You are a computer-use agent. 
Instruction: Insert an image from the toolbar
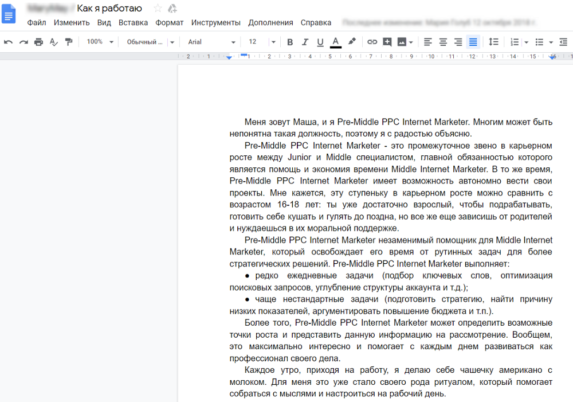[x=402, y=42]
